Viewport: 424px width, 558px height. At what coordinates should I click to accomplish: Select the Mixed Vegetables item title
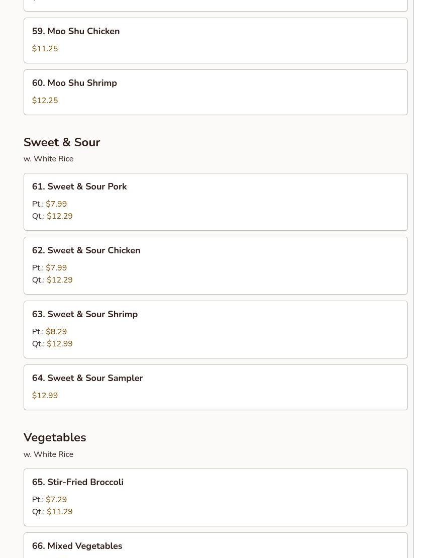pyautogui.click(x=77, y=546)
